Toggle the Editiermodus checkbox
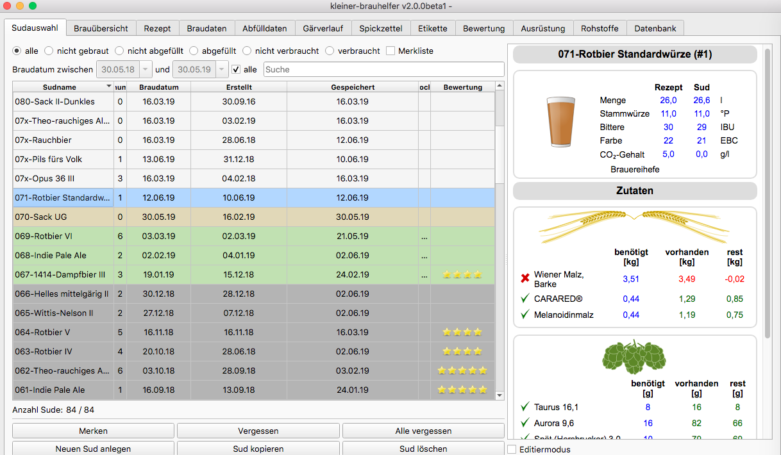Image resolution: width=781 pixels, height=455 pixels. tap(512, 449)
